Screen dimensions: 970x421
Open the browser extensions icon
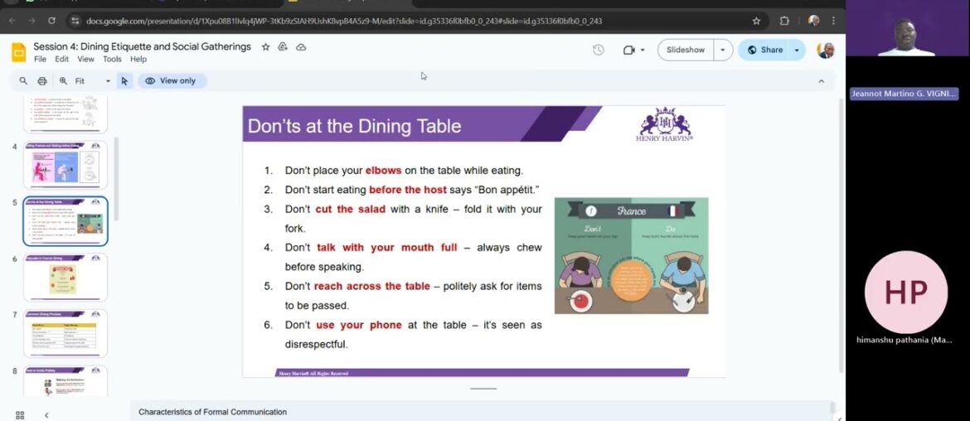[x=784, y=21]
